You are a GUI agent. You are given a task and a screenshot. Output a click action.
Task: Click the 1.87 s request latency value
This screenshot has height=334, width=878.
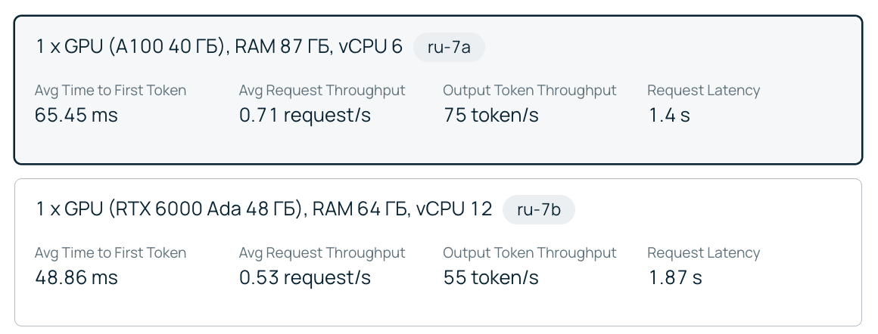[x=675, y=277]
